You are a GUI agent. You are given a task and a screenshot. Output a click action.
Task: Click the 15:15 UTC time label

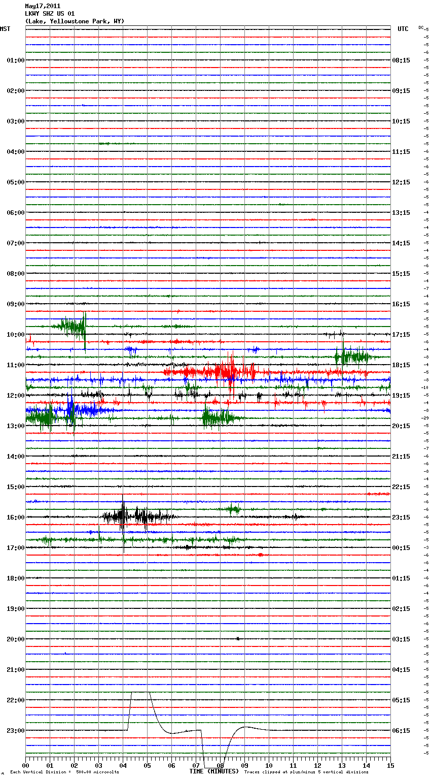click(401, 274)
